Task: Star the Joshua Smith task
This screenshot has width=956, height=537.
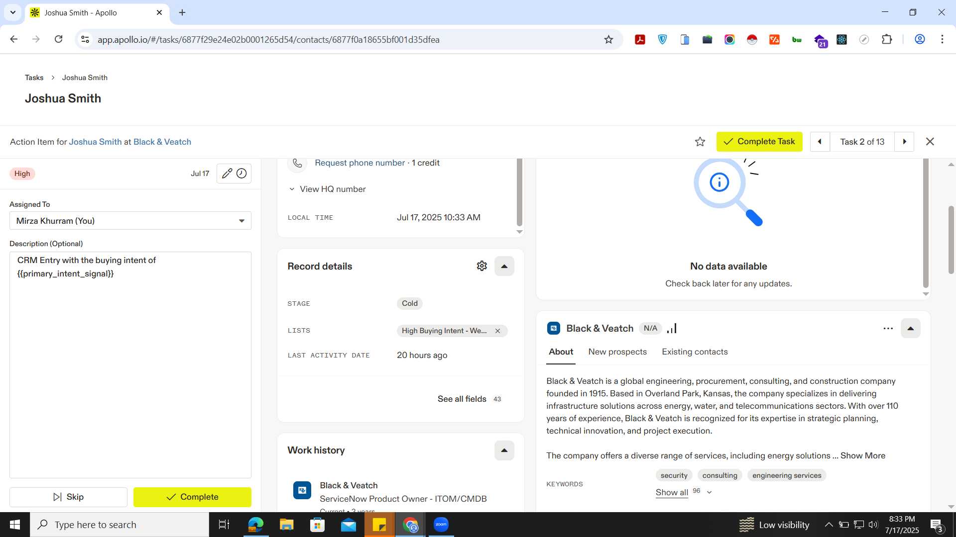Action: point(700,142)
